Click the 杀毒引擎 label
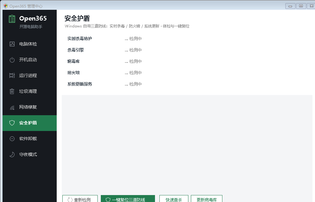Screen dimensions: 315x202 click(76, 50)
